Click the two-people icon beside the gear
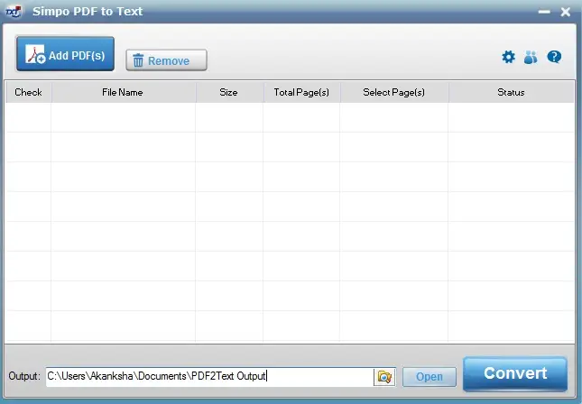The image size is (582, 404). click(531, 57)
